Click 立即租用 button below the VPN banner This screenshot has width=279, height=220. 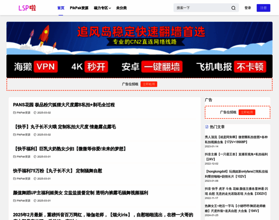[x=149, y=84]
